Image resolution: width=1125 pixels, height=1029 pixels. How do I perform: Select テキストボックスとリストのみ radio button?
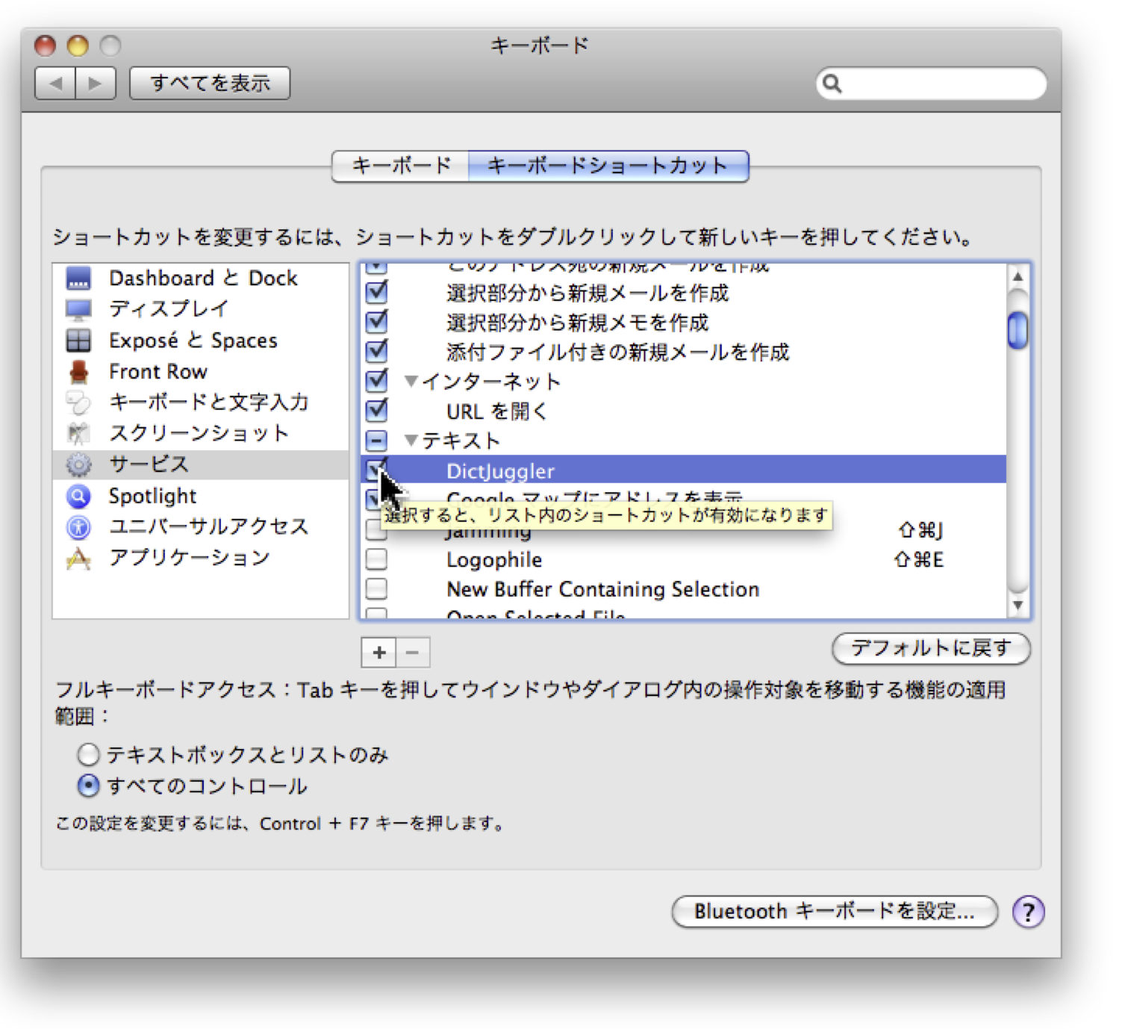coord(88,755)
